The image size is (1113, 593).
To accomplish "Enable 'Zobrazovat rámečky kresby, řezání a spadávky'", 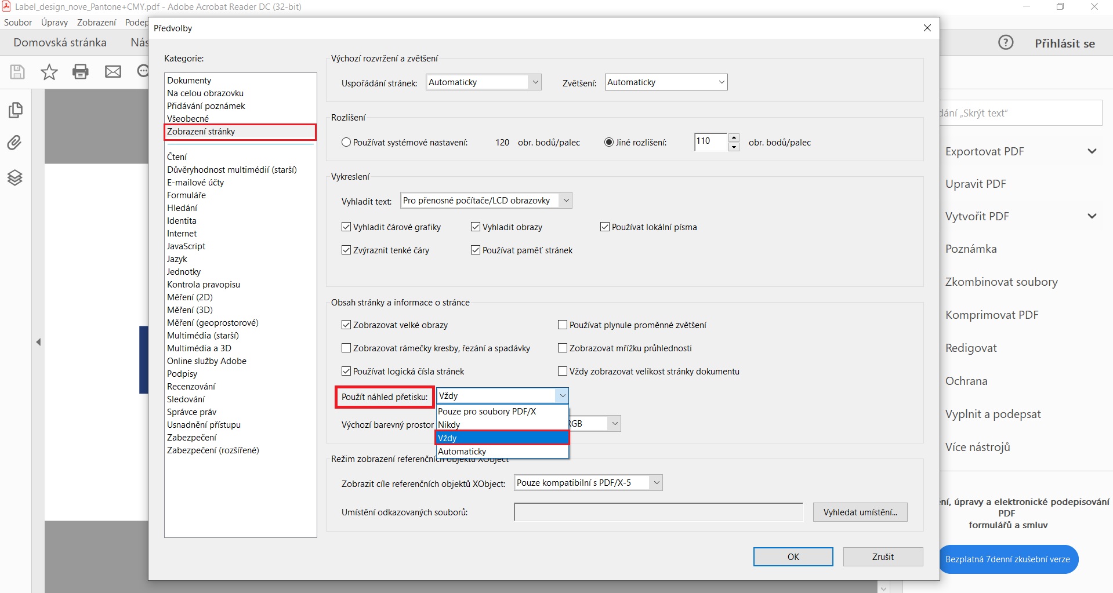I will point(346,348).
